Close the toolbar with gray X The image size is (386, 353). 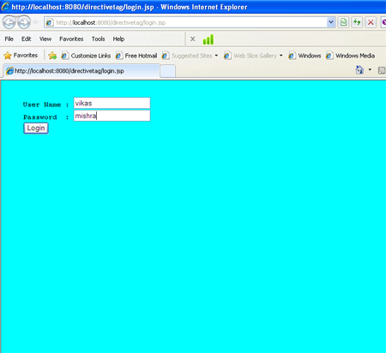[x=193, y=39]
